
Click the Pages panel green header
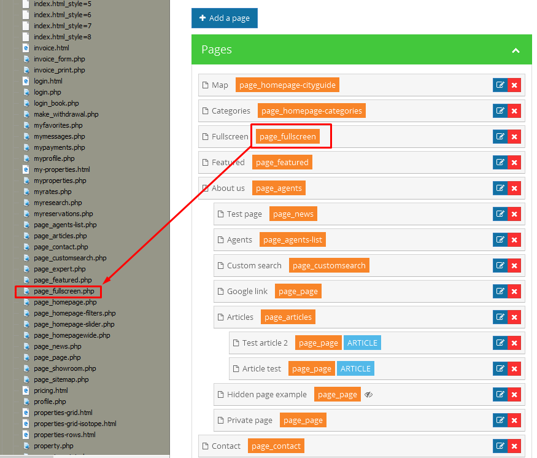tap(344, 50)
